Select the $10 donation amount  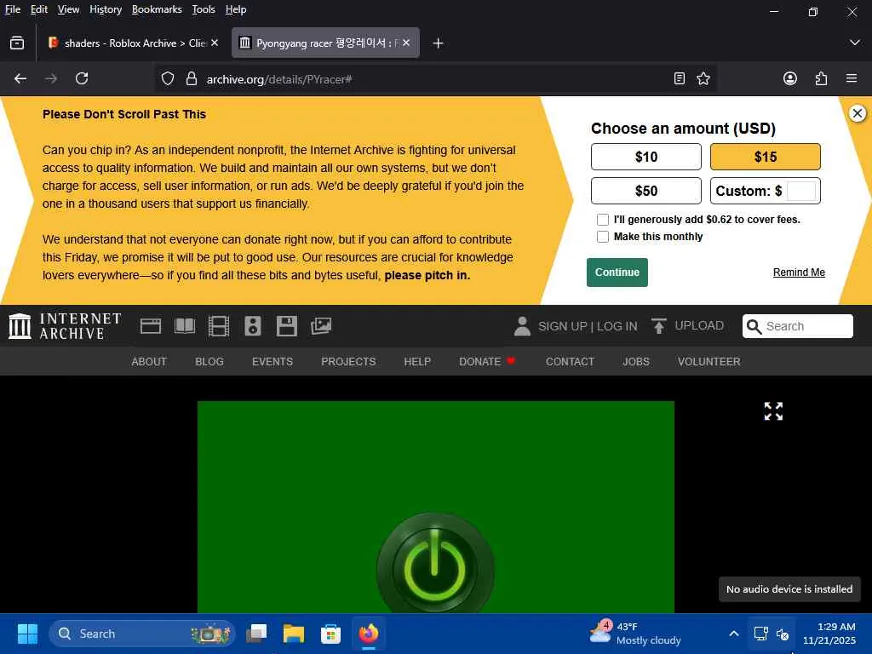pos(645,157)
